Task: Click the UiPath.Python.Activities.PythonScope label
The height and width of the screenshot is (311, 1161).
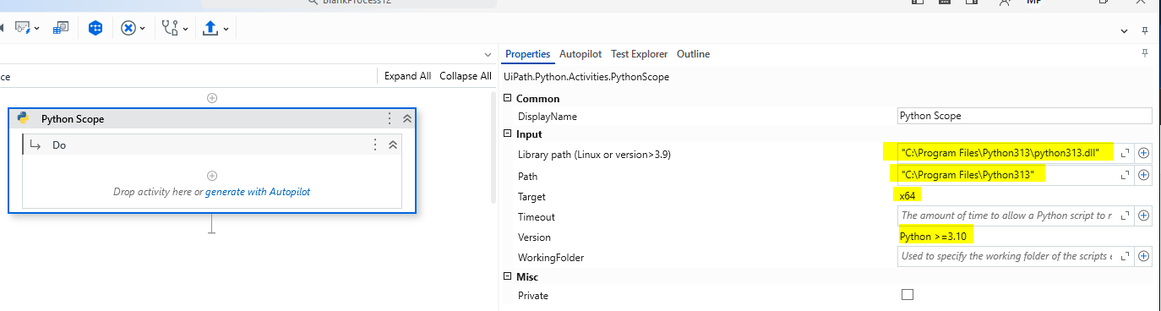Action: click(586, 77)
